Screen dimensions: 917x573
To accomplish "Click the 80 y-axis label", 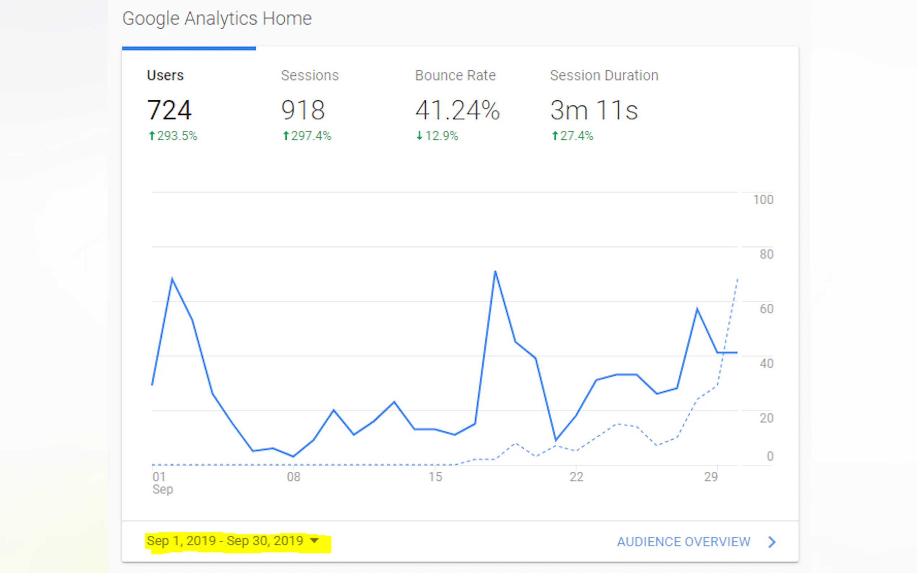I will point(766,254).
